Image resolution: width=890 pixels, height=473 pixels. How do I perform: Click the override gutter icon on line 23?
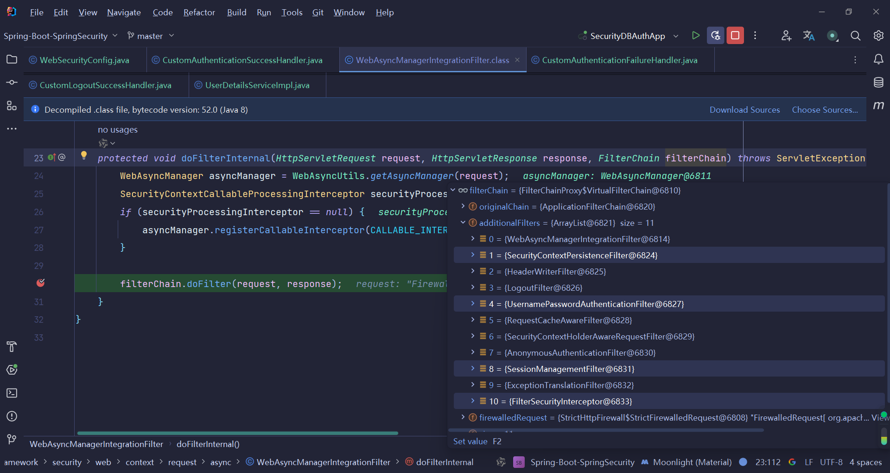pyautogui.click(x=51, y=158)
